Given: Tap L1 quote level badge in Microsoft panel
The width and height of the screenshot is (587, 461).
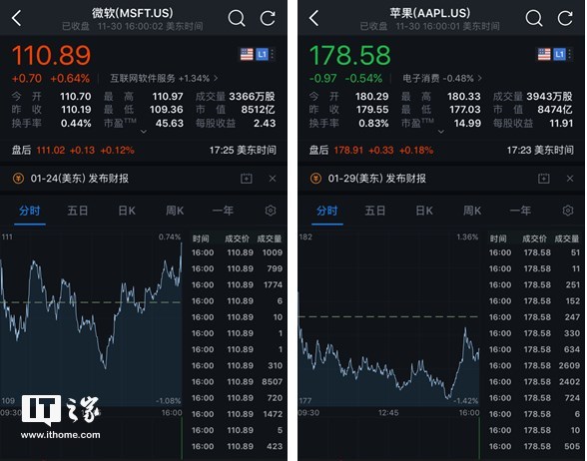Looking at the screenshot, I should click(x=262, y=54).
